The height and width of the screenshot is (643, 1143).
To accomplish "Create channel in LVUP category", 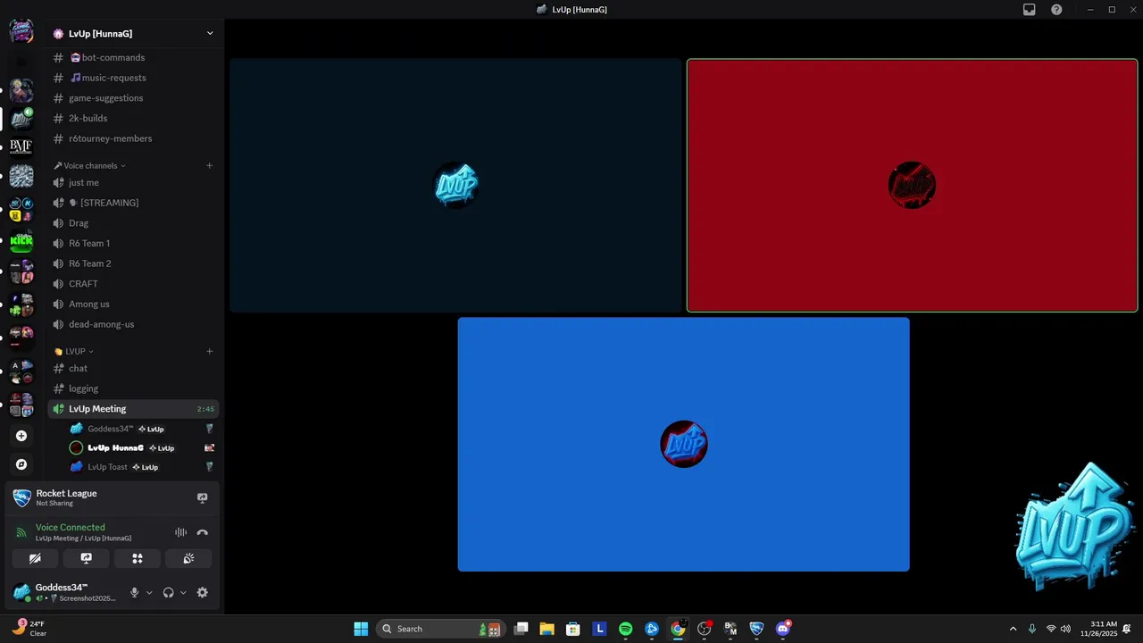I will pyautogui.click(x=210, y=351).
